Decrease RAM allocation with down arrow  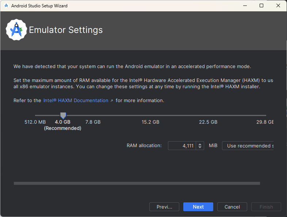click(200, 147)
